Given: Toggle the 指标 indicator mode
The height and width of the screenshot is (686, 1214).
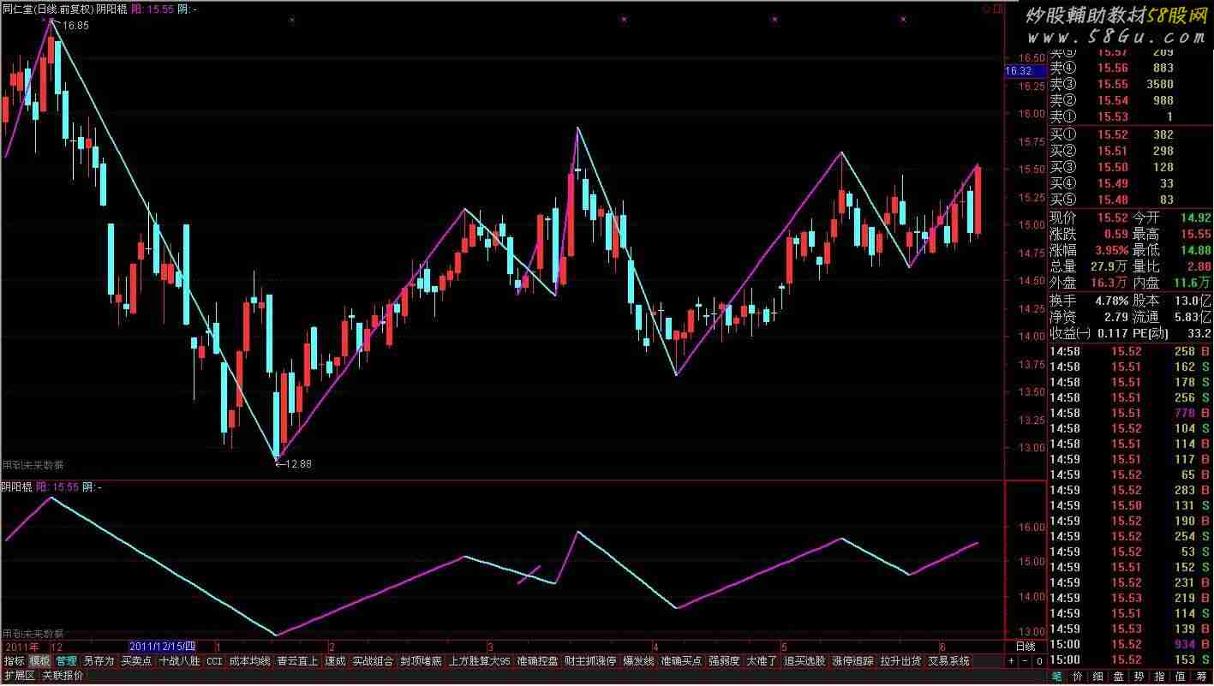Looking at the screenshot, I should 14,661.
